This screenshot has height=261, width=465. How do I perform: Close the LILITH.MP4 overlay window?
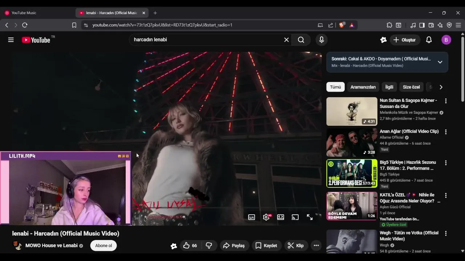point(127,156)
